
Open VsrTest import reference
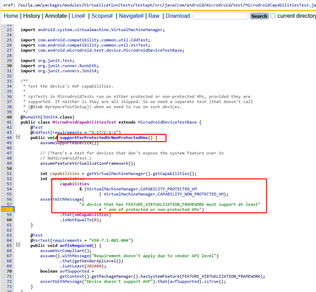tap(139, 45)
